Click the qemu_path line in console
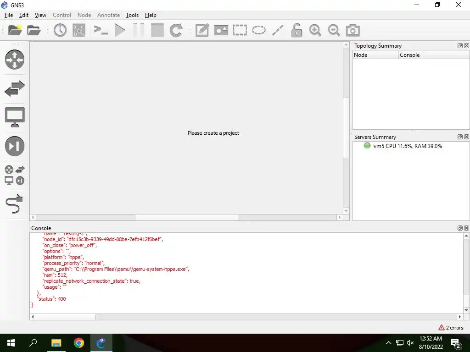 (116, 269)
